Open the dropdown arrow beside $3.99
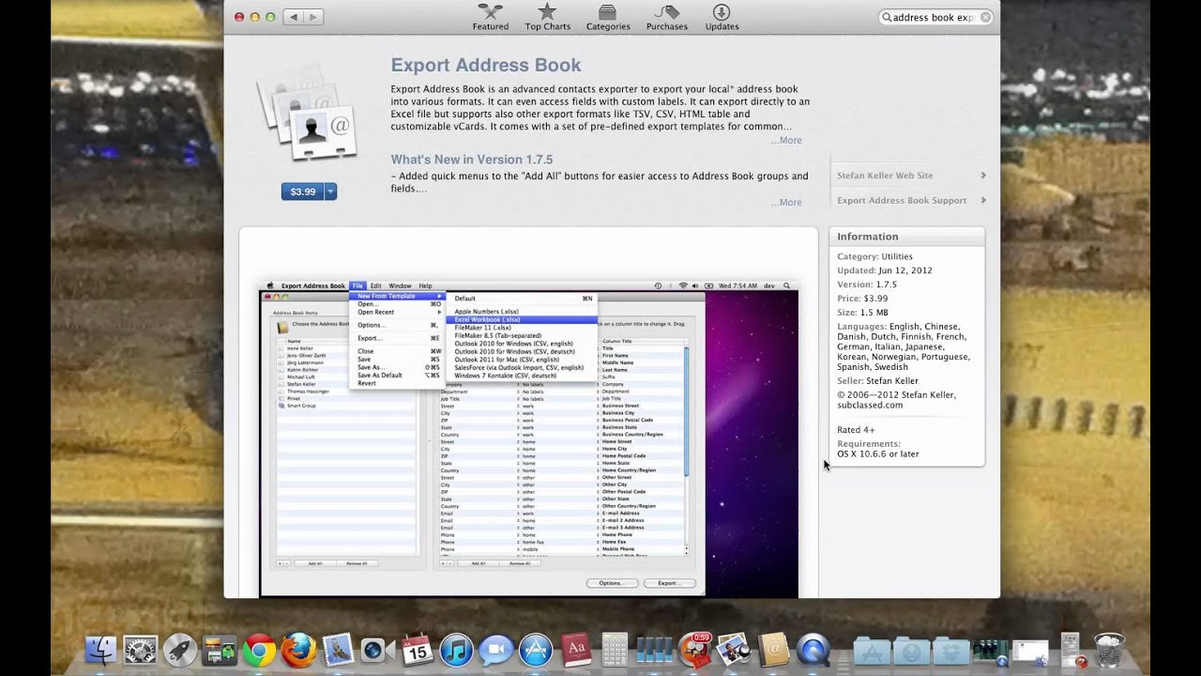 coord(330,192)
